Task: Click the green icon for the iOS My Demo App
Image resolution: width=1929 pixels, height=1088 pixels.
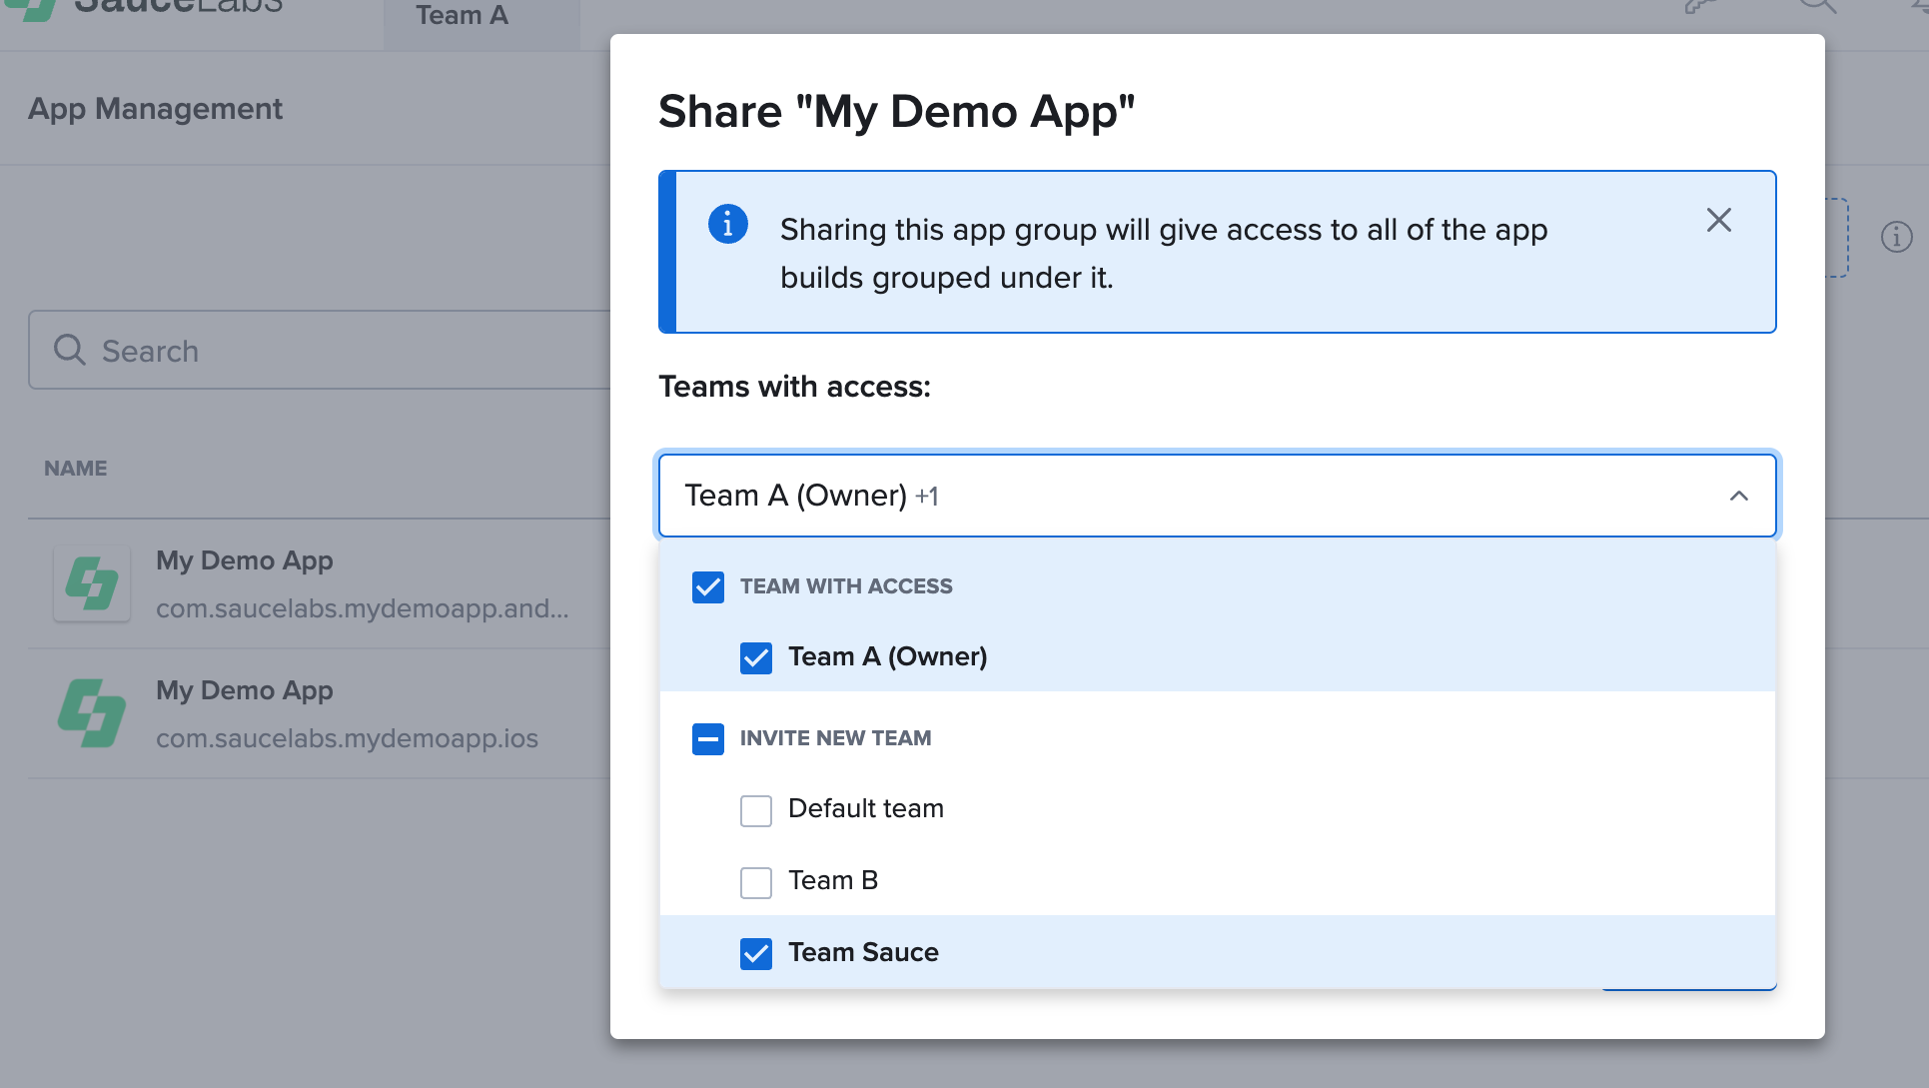Action: click(x=92, y=713)
